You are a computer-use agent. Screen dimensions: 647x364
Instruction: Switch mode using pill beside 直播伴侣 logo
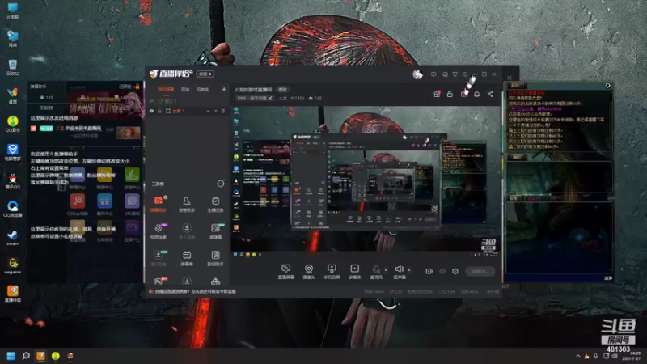pos(205,74)
